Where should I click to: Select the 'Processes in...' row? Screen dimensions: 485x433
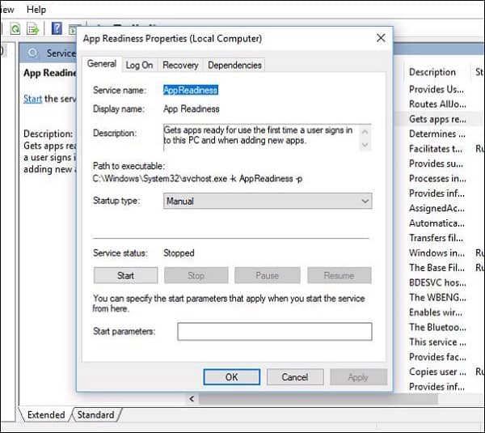coord(437,178)
